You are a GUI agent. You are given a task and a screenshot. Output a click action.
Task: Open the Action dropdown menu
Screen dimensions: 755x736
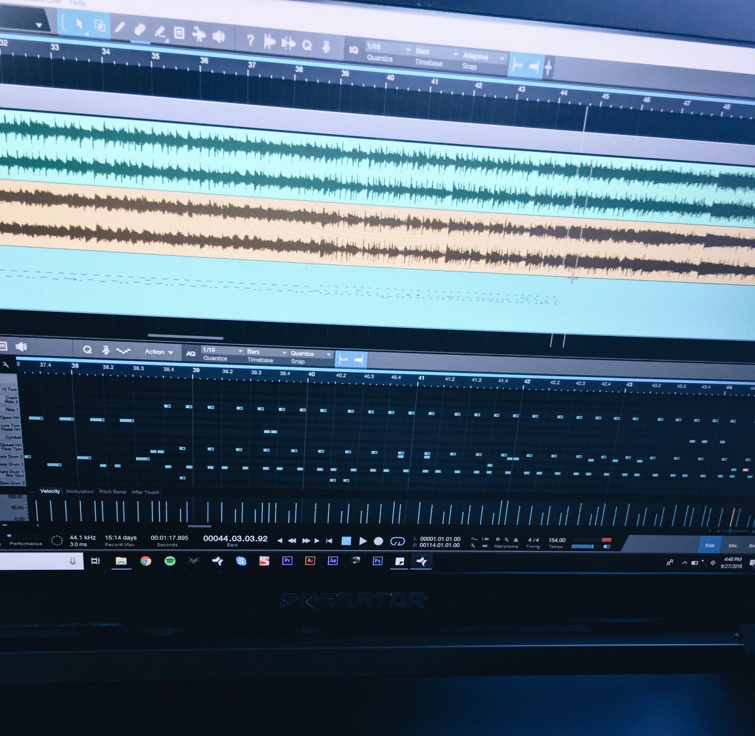(159, 352)
